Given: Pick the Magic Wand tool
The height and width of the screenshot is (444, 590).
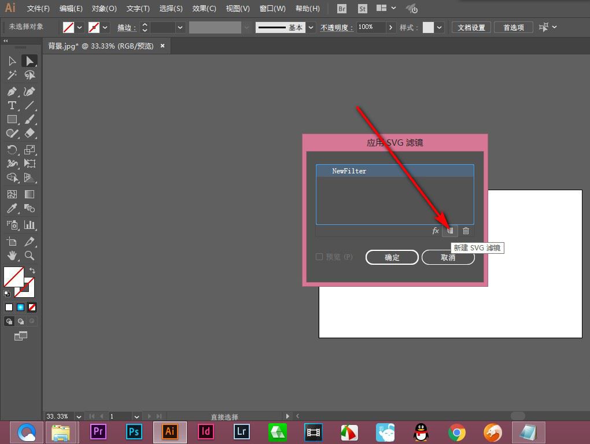Looking at the screenshot, I should tap(12, 75).
